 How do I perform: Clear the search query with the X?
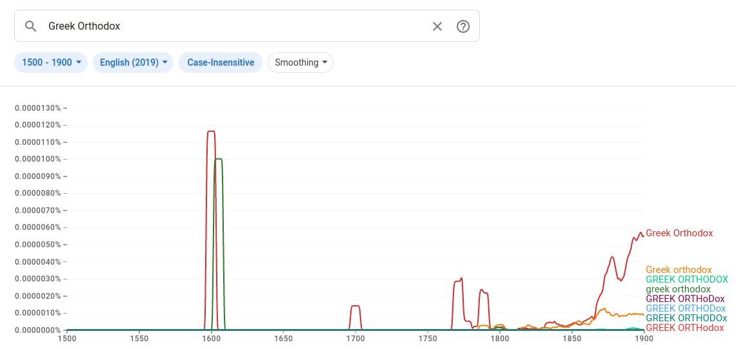pyautogui.click(x=437, y=26)
